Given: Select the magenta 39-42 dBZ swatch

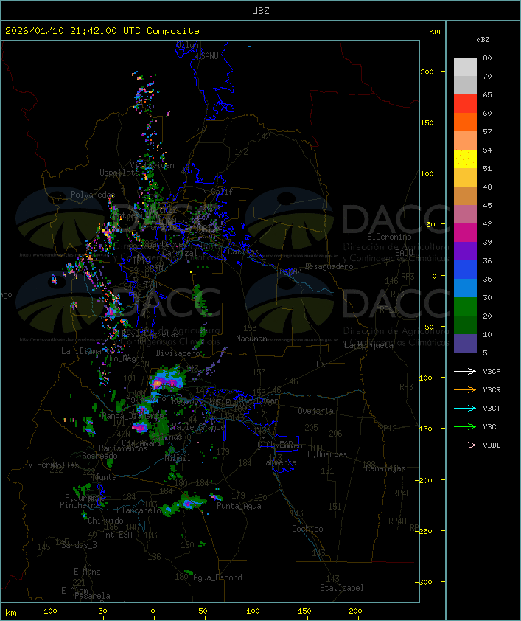Looking at the screenshot, I should pos(465,233).
